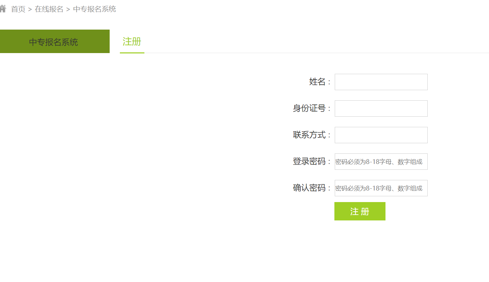Select the 联系方式 input field

[x=381, y=135]
